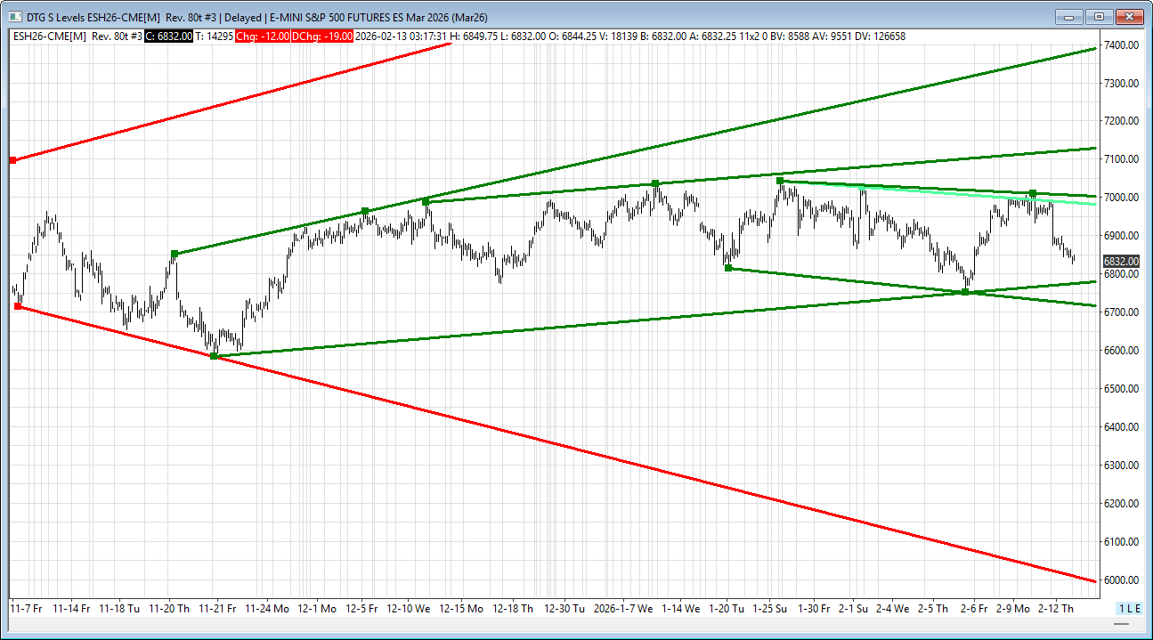
Task: Select the red anchor near 6700 on left edge
Action: pos(18,306)
